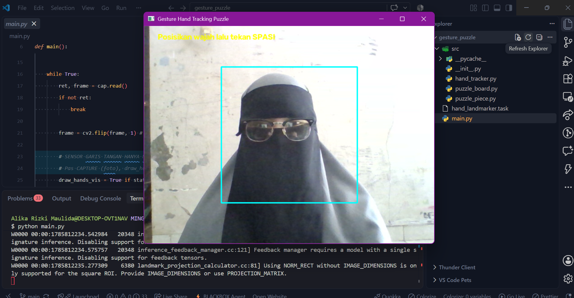
Task: Switch to the Debug Console tab
Action: pyautogui.click(x=101, y=198)
